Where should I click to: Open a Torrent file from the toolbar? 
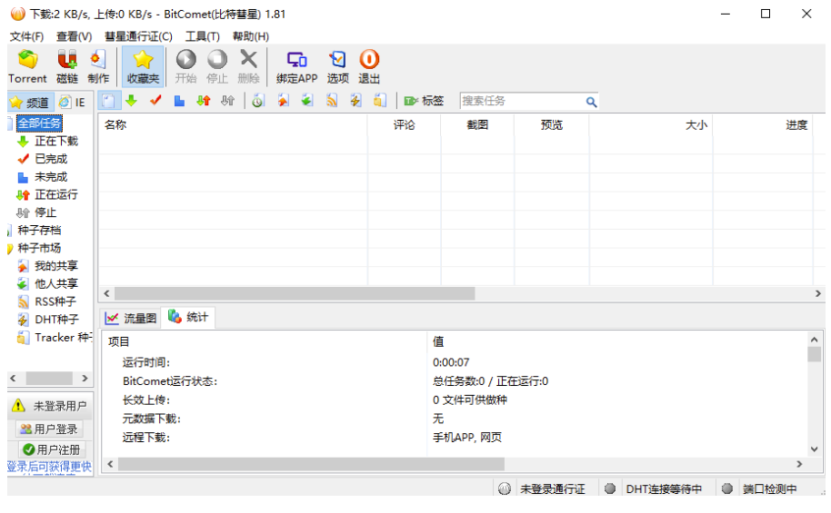pyautogui.click(x=28, y=66)
